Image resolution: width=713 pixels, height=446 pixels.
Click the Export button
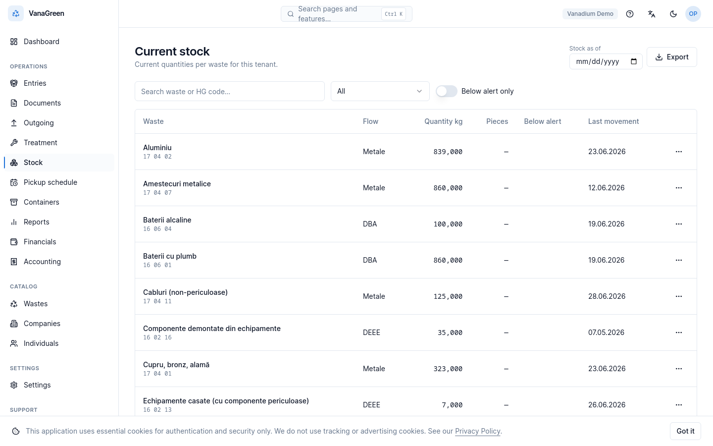point(672,57)
